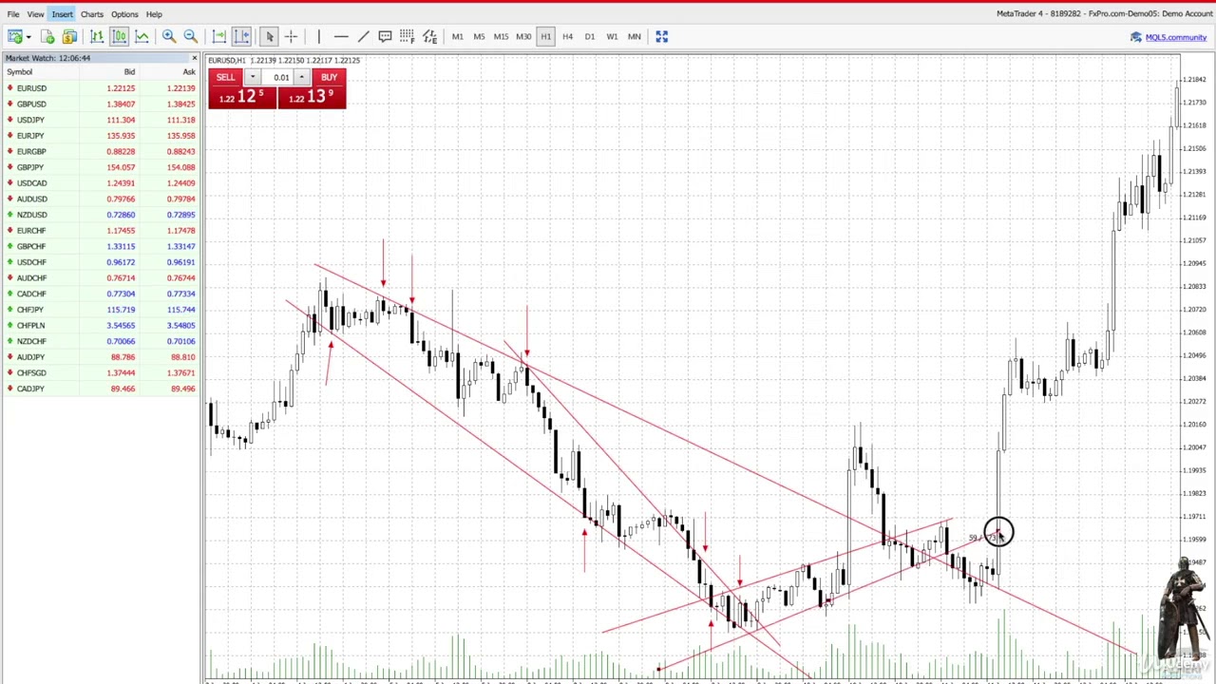This screenshot has height=684, width=1216.
Task: Click the sell price tile 1.22 12
Action: [242, 97]
